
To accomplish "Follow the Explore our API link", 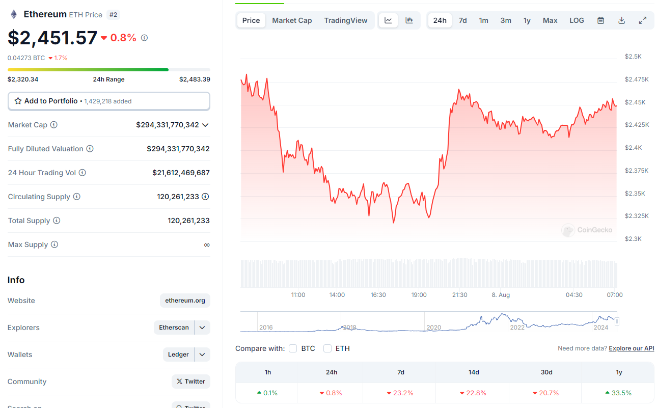I will pyautogui.click(x=631, y=348).
